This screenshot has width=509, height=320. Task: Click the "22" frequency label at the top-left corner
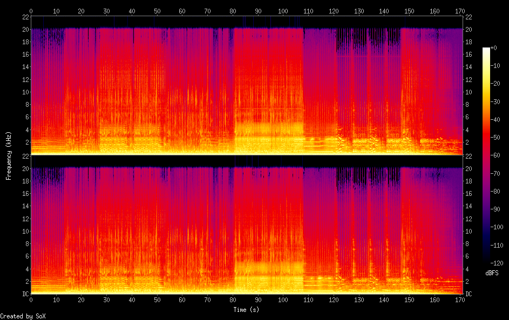click(x=24, y=17)
